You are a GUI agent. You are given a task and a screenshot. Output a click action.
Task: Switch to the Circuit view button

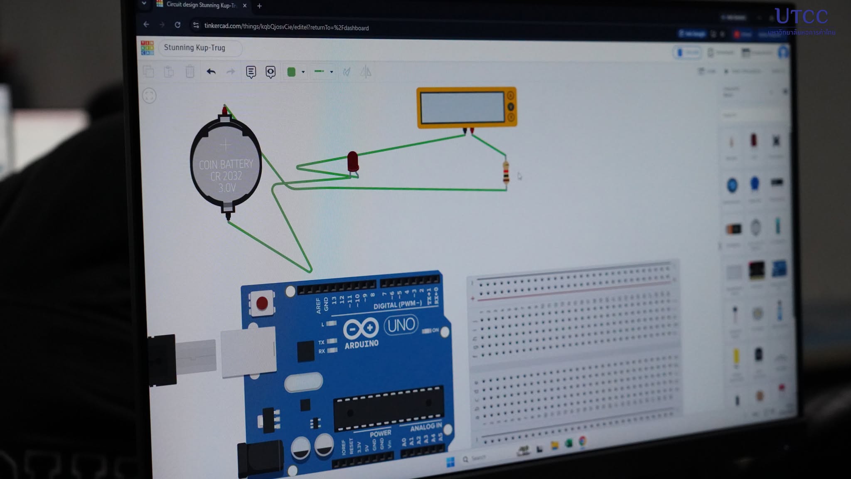[x=688, y=53]
